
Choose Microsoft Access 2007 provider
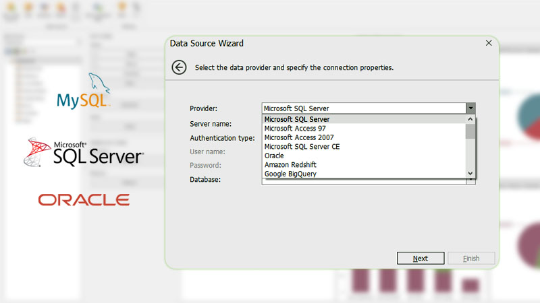(364, 137)
